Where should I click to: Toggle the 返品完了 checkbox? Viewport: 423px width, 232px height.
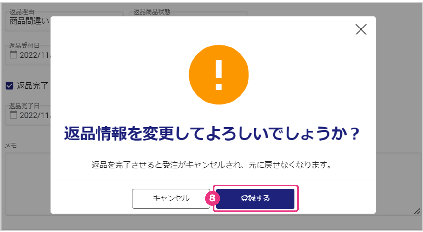tap(10, 85)
